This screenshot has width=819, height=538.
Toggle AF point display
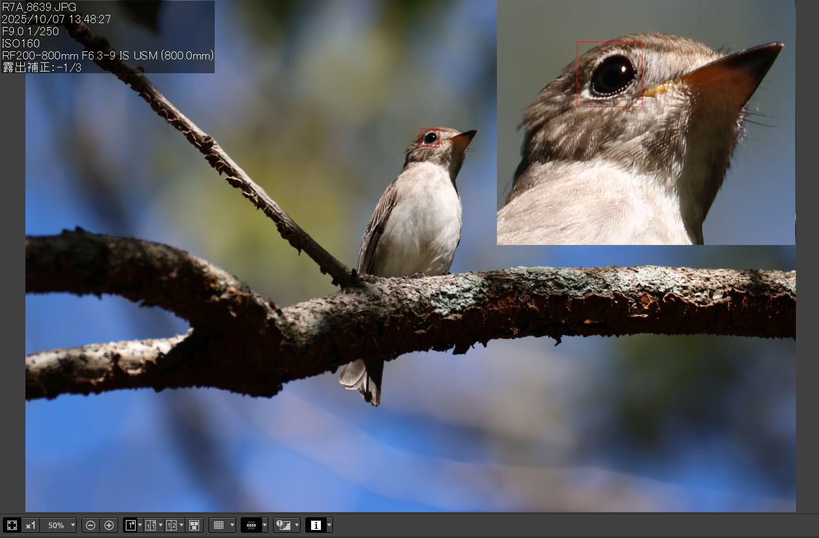(x=251, y=525)
